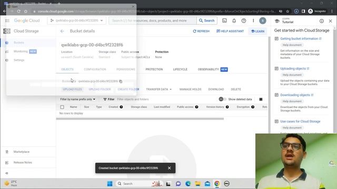The image size is (337, 189).
Task: Click the bucket name qwiklabs-gcp-00-d4bc9f2328f6 heading
Action: pyautogui.click(x=92, y=45)
